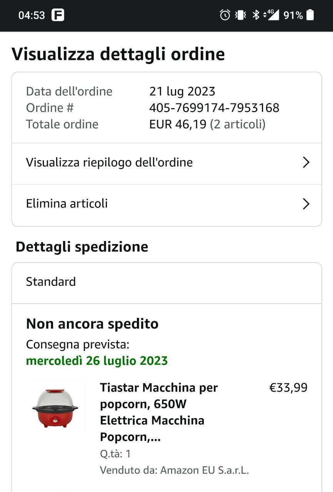Tap the 4G signal strength icon
This screenshot has width=333, height=492.
click(271, 15)
